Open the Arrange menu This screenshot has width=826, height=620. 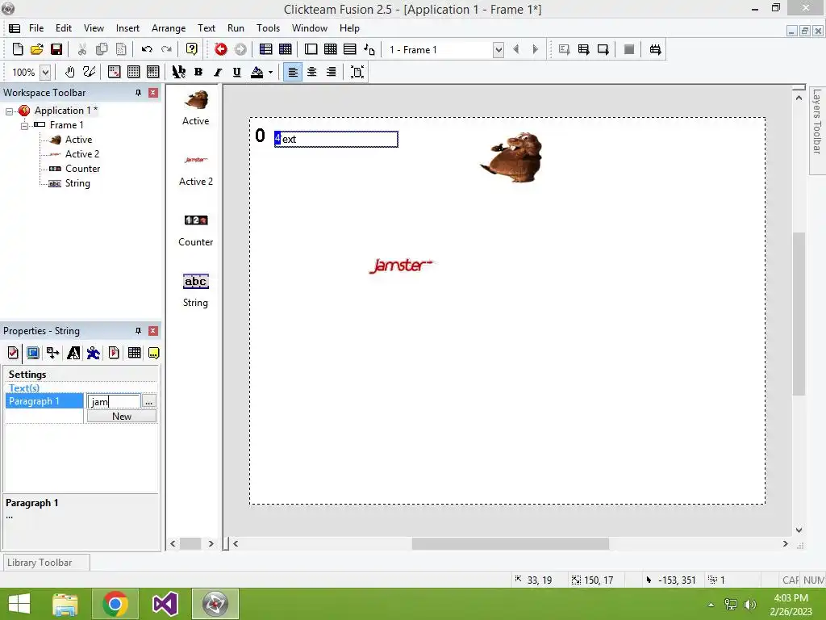coord(169,28)
